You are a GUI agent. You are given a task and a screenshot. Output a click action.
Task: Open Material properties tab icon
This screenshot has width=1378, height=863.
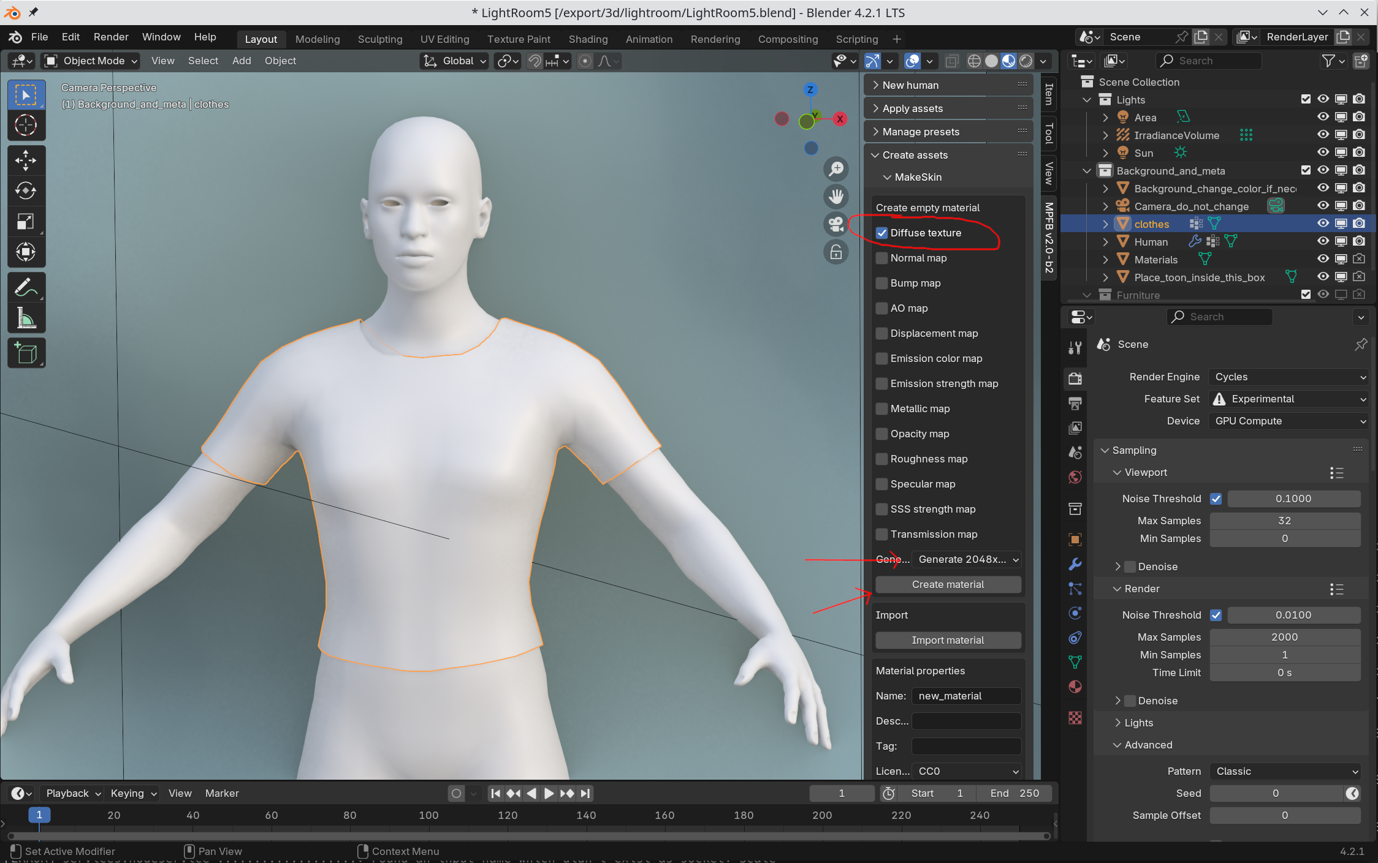click(1075, 687)
